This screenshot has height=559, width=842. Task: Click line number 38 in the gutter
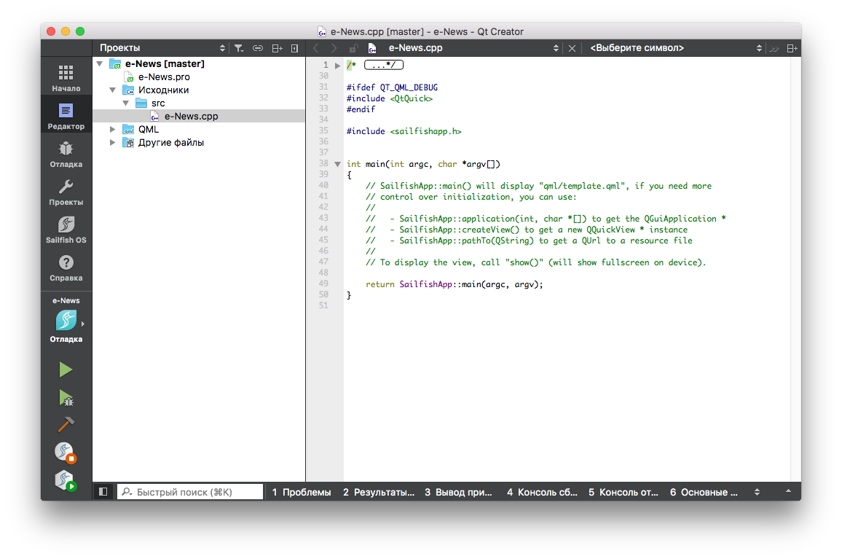click(x=323, y=163)
